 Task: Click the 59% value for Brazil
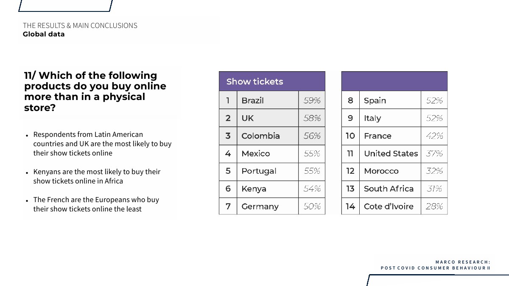[x=312, y=100]
